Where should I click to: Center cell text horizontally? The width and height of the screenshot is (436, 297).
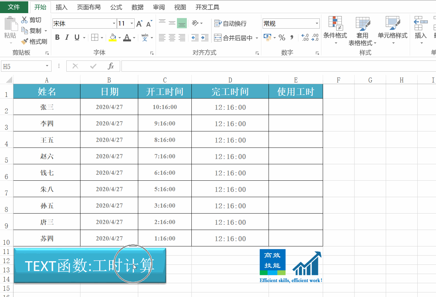pyautogui.click(x=172, y=38)
